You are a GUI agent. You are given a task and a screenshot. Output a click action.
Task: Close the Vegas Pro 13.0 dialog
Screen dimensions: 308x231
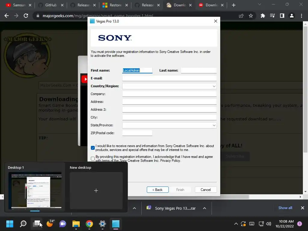pyautogui.click(x=215, y=21)
